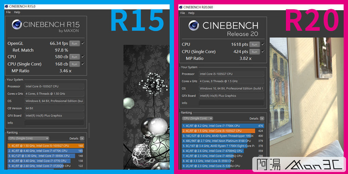Select R20 ranking row Ryzen Threadripper 1950X
The width and height of the screenshot is (348, 174).
pyautogui.click(x=223, y=136)
